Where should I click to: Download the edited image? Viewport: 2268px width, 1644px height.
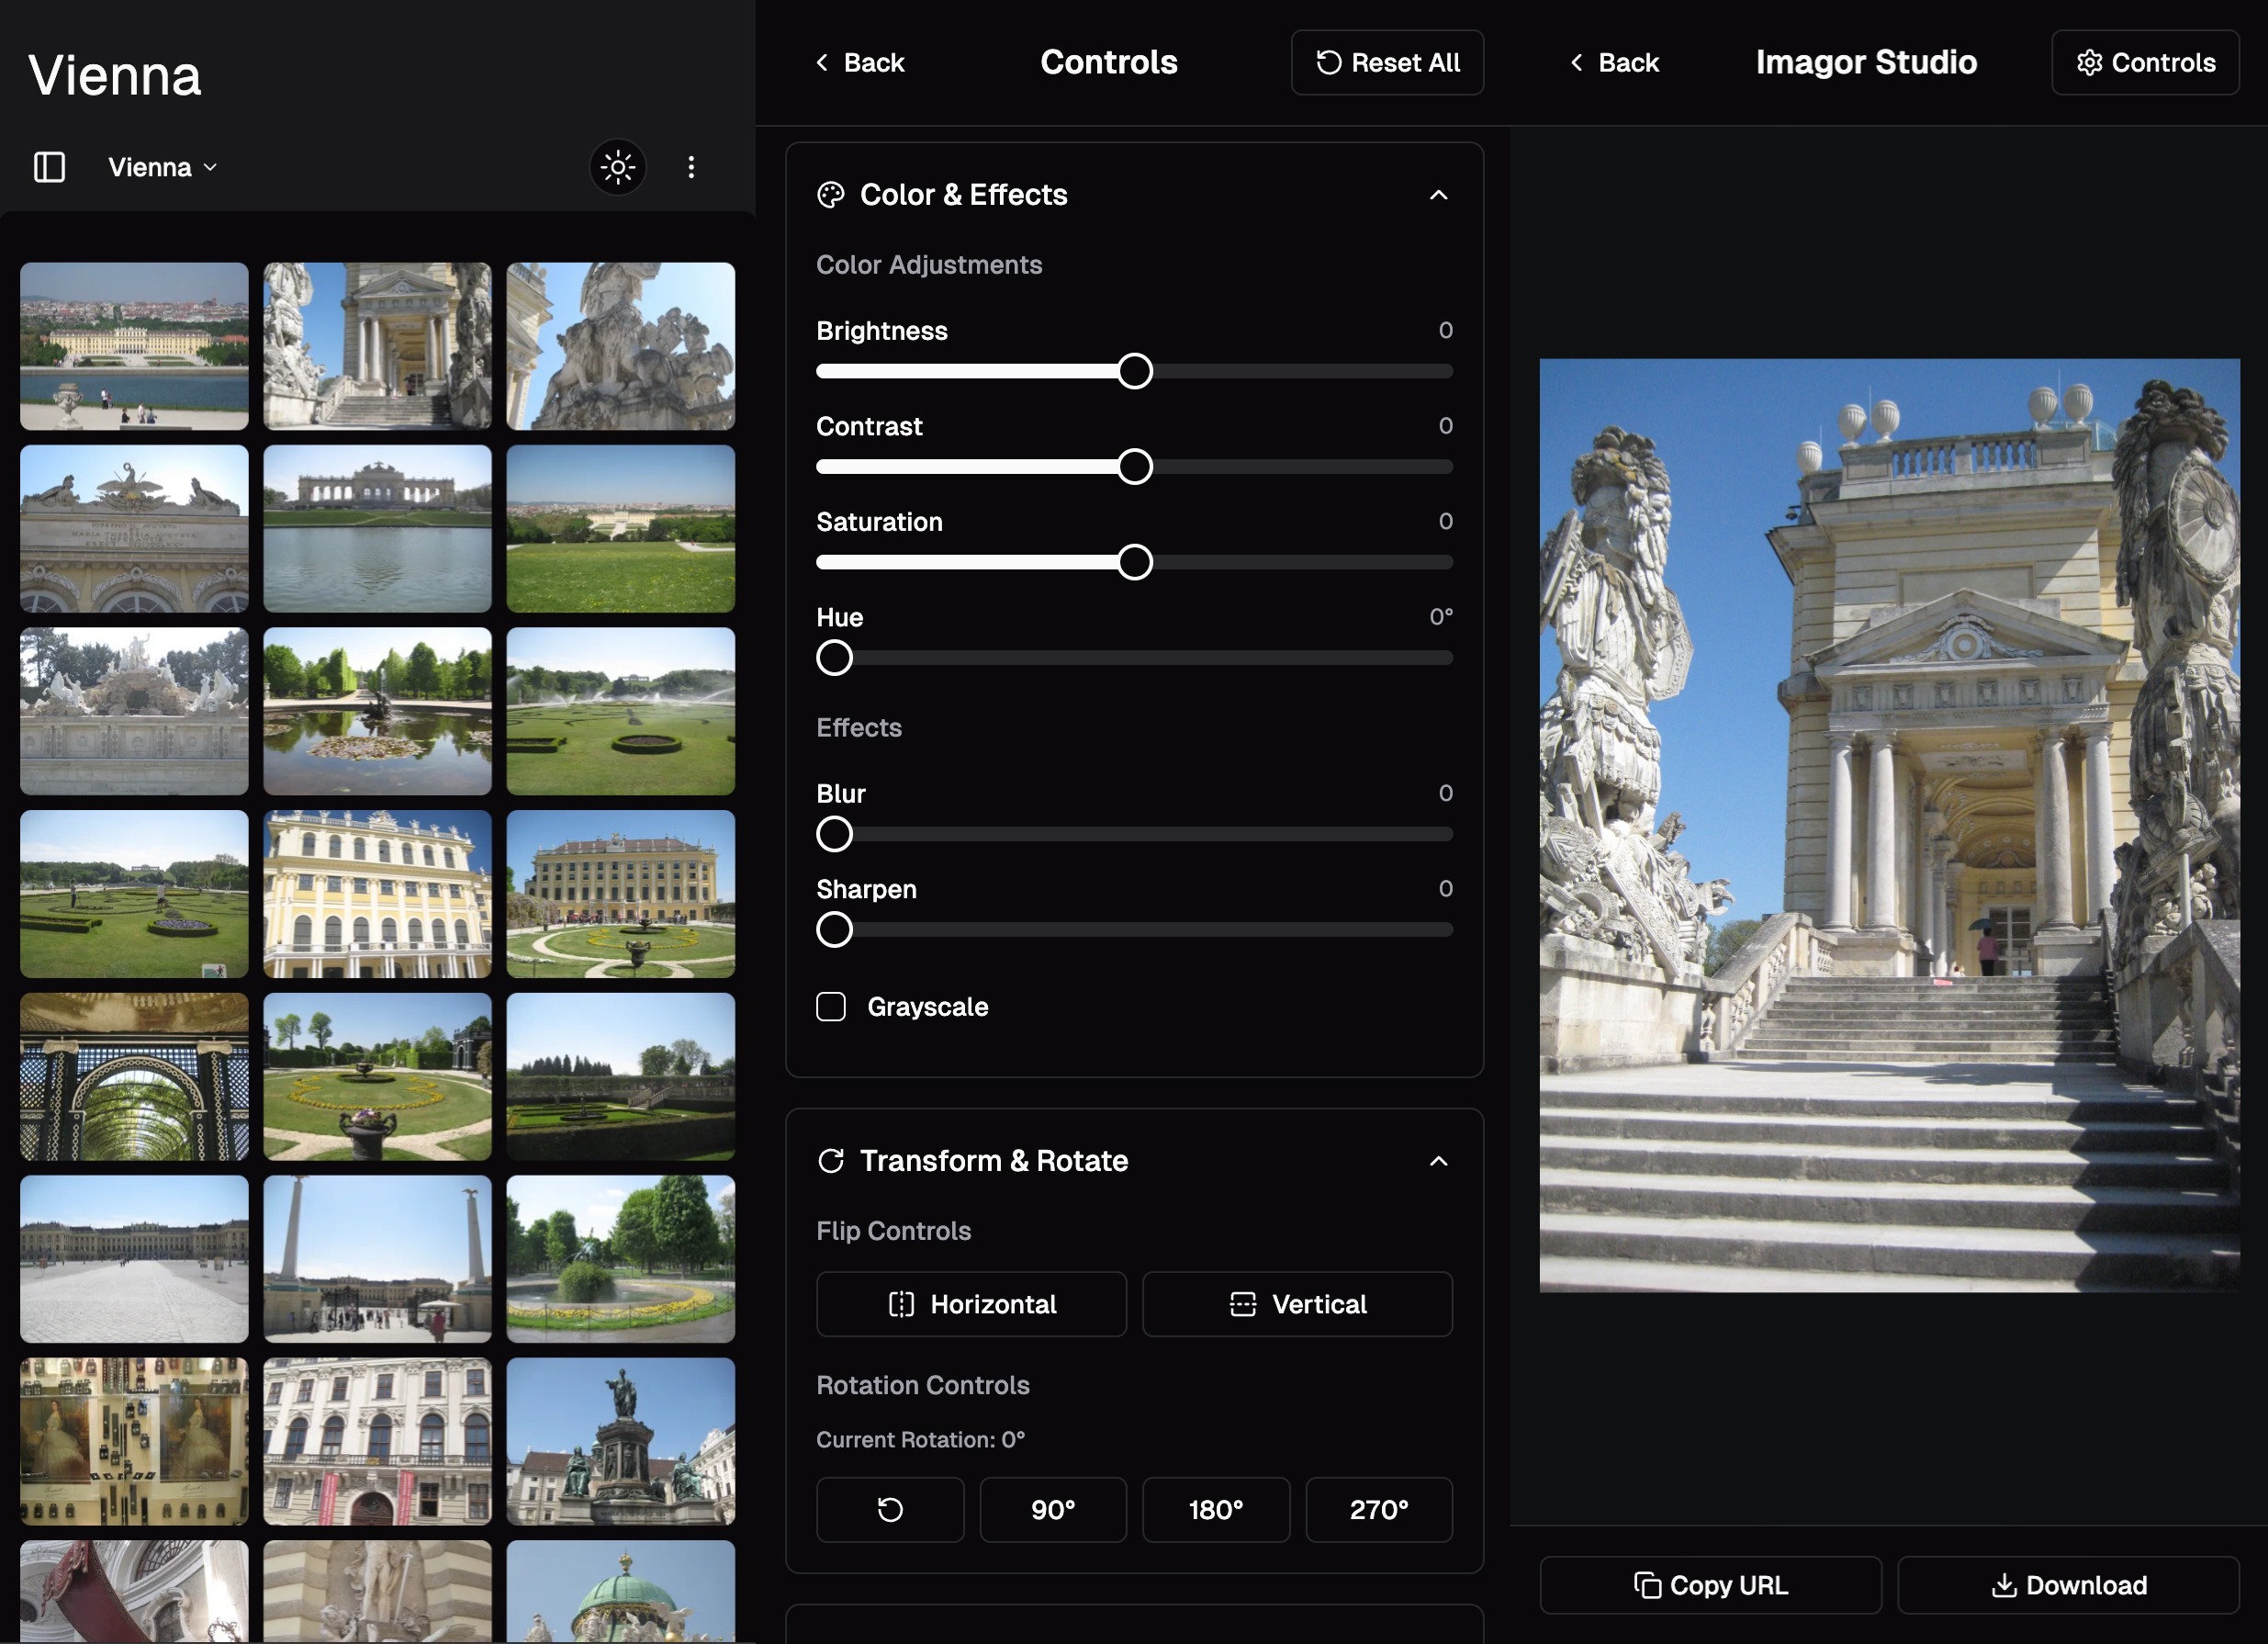click(2070, 1584)
